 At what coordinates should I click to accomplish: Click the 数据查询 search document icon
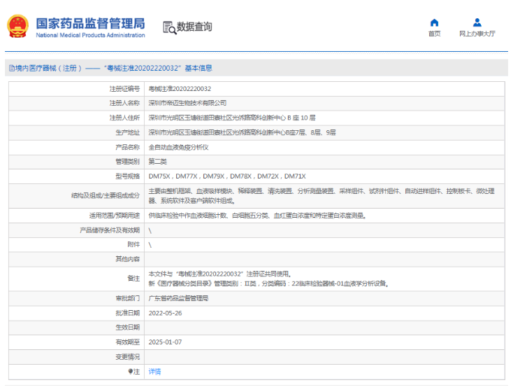(x=169, y=27)
